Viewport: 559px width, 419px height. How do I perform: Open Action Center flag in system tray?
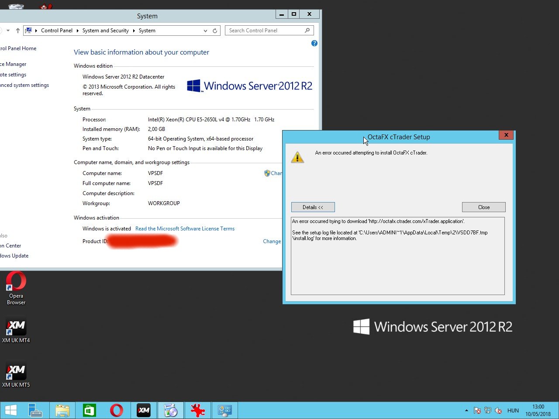coord(477,410)
